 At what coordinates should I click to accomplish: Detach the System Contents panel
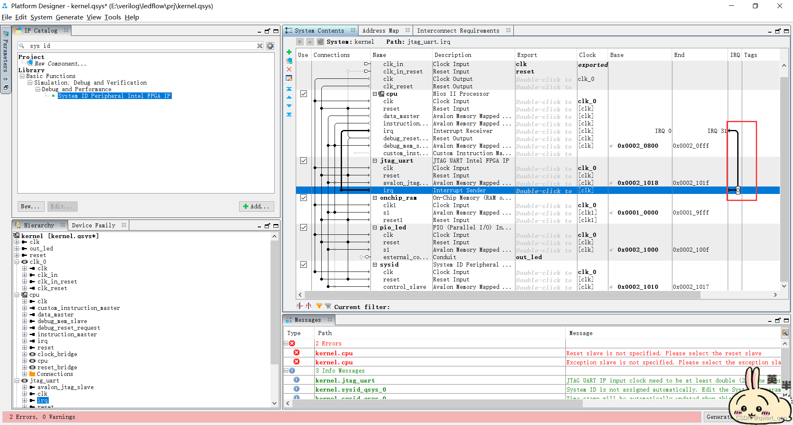pos(778,31)
